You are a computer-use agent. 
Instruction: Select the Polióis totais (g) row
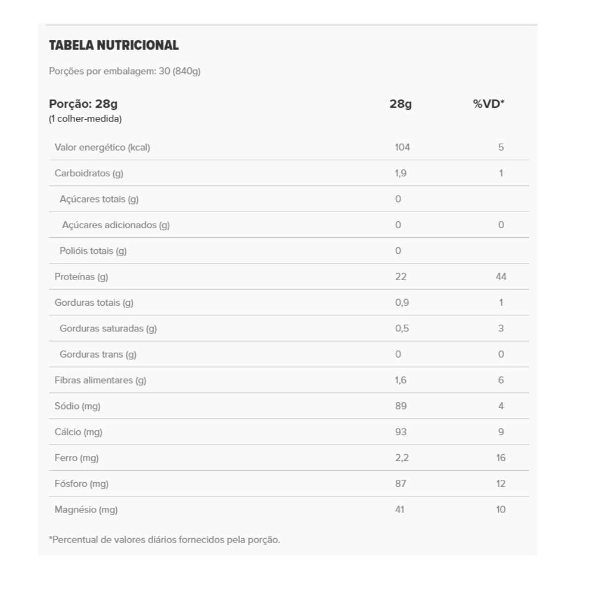(x=93, y=251)
